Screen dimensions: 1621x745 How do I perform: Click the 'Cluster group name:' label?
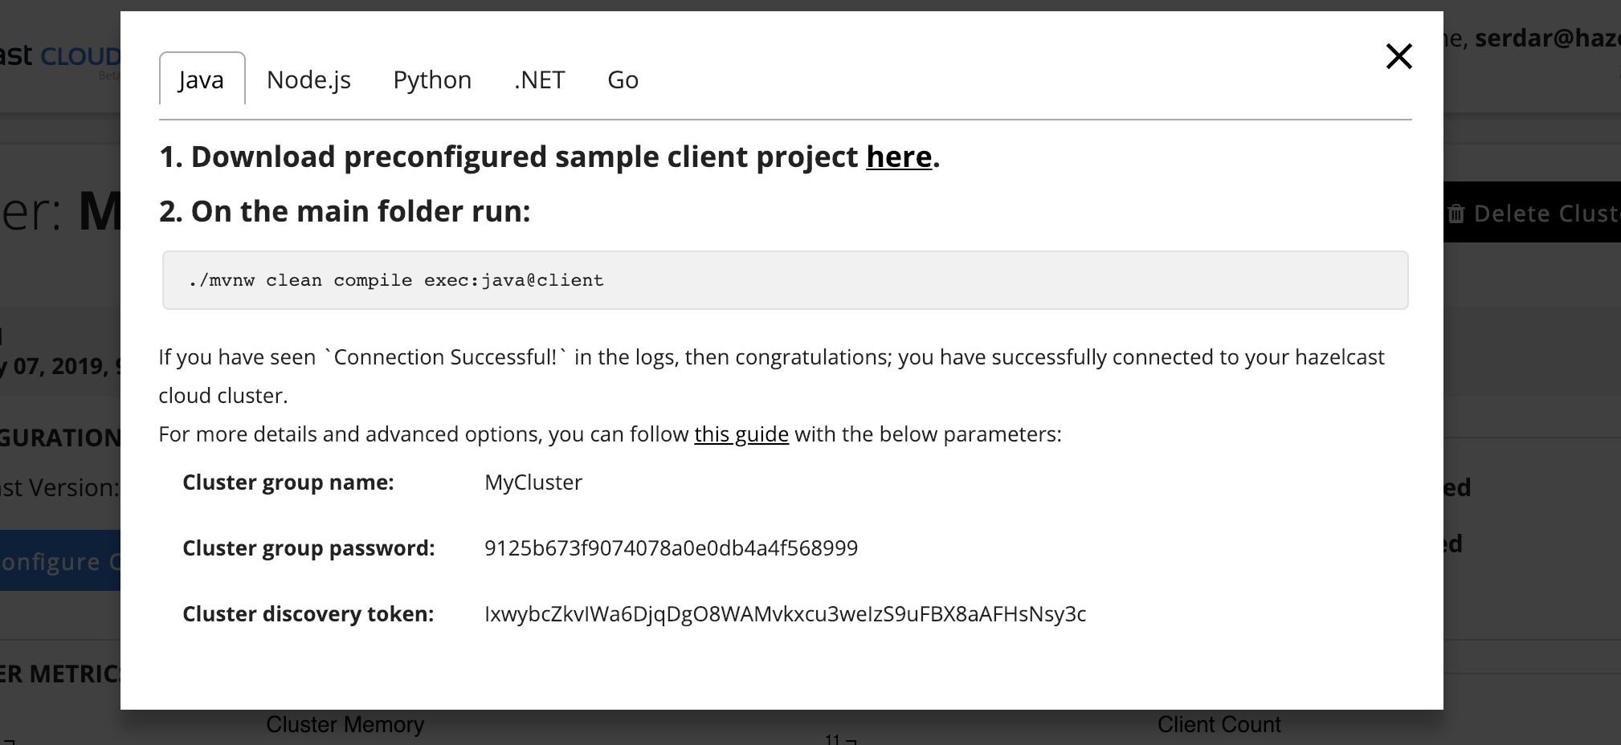tap(288, 482)
